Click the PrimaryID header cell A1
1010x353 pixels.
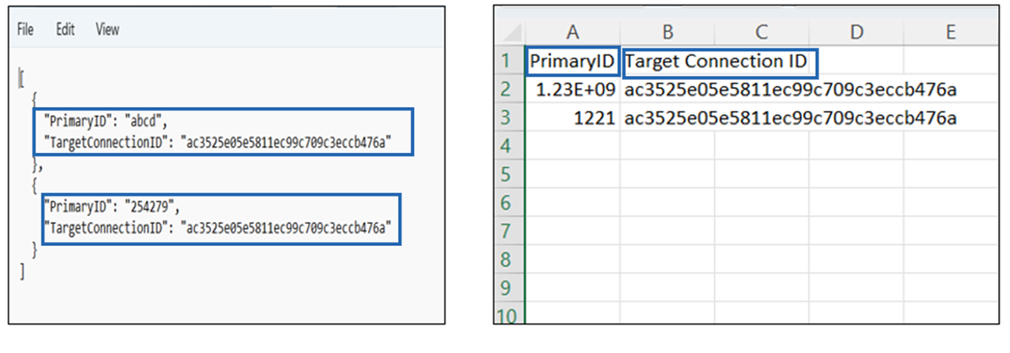tap(573, 62)
